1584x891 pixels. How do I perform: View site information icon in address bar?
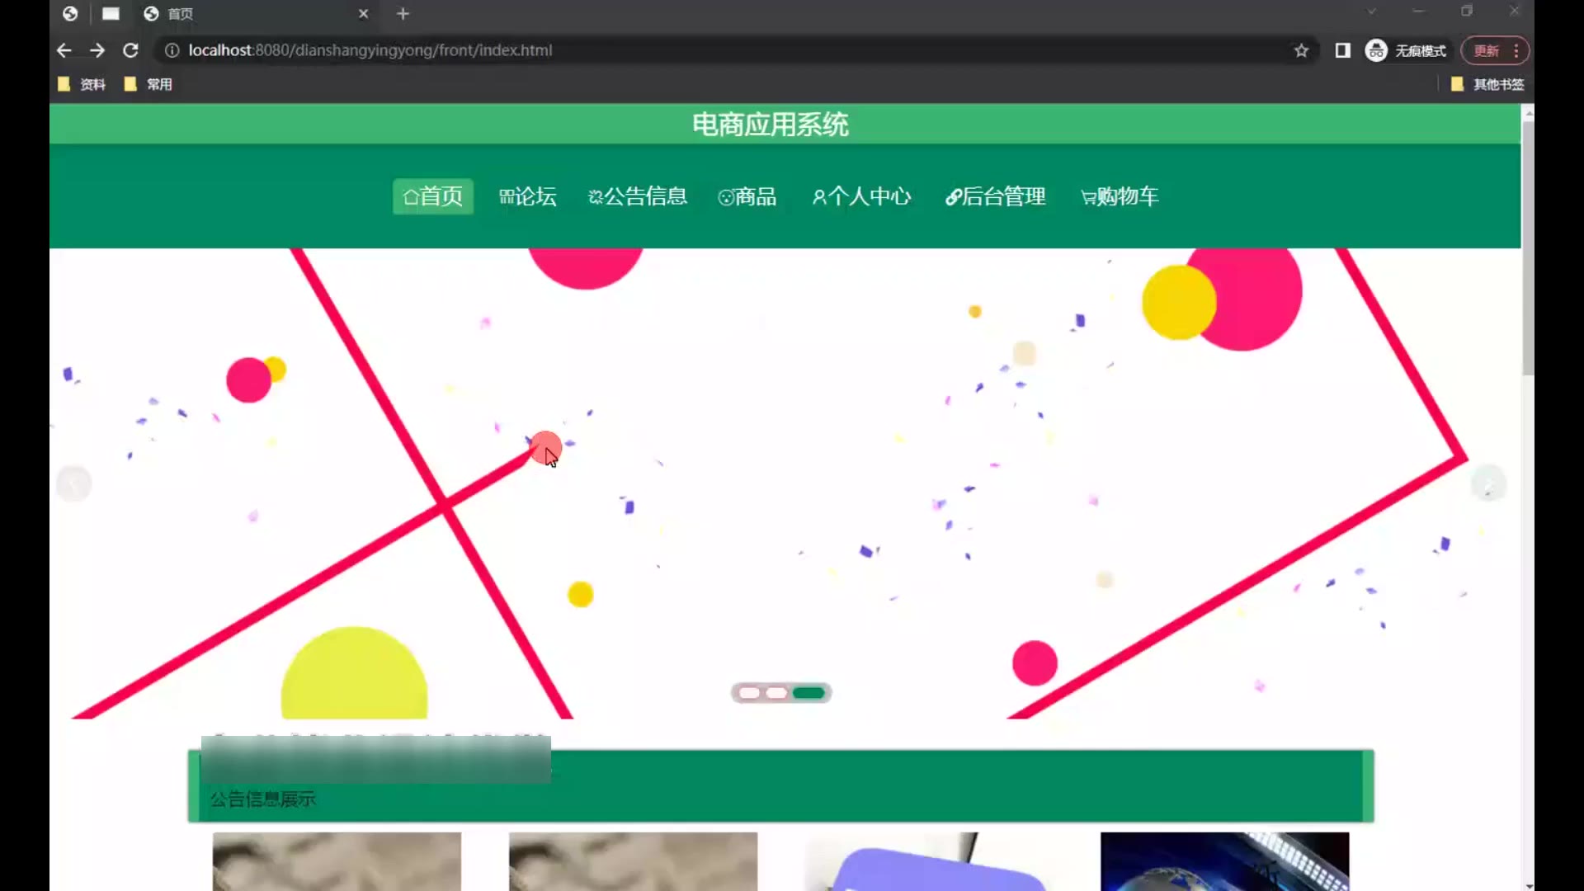click(x=172, y=50)
